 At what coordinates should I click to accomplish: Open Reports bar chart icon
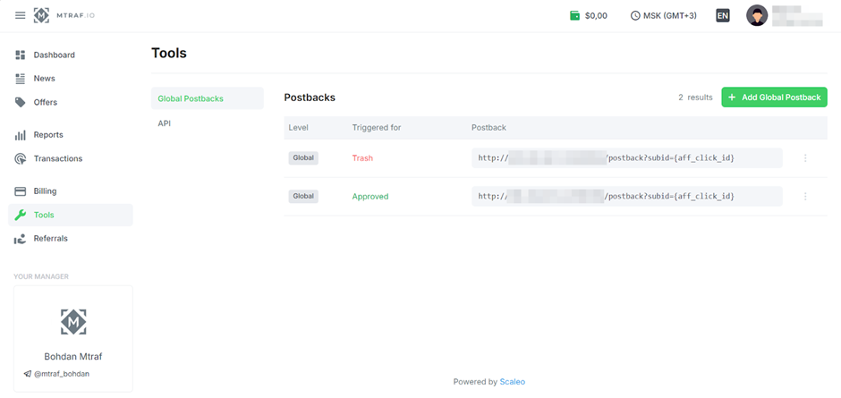(21, 135)
